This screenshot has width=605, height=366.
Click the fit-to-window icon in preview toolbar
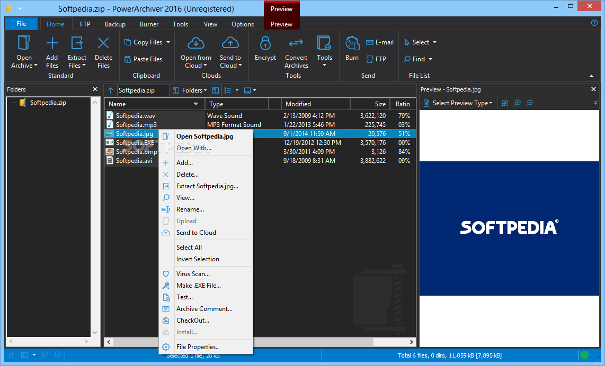pyautogui.click(x=505, y=103)
